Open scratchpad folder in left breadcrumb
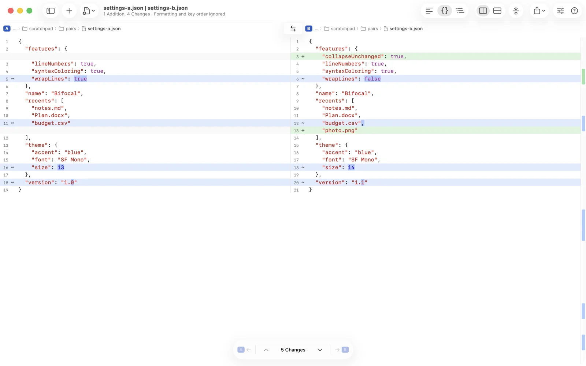586x366 pixels. point(38,29)
